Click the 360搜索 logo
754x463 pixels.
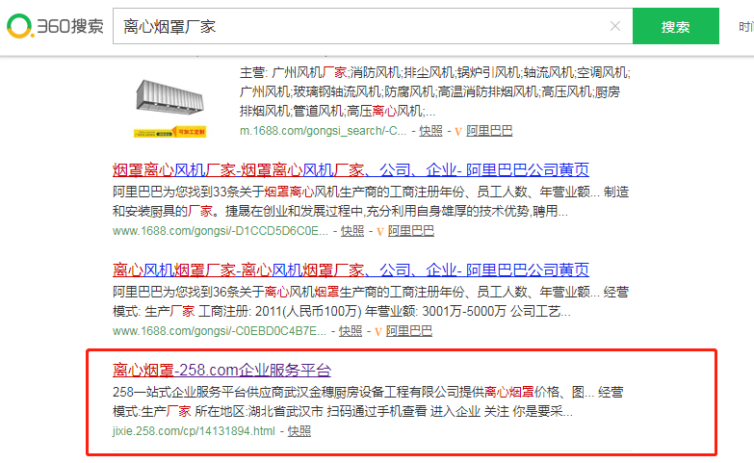(55, 26)
